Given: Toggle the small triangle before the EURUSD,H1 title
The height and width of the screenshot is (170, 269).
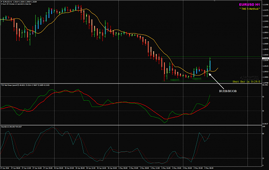Looking at the screenshot, I should 2,2.
